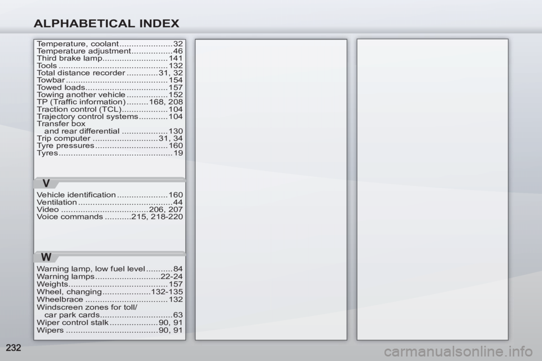Click the 'Warning lamps' entry

click(110, 277)
